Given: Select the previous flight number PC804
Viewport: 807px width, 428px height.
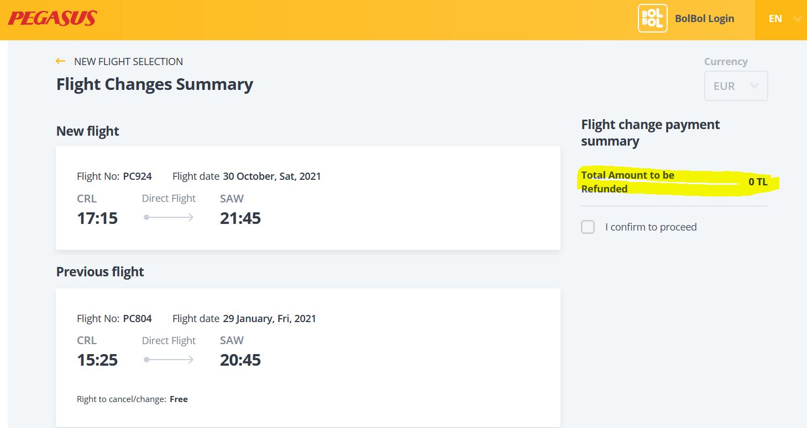Looking at the screenshot, I should [x=138, y=318].
